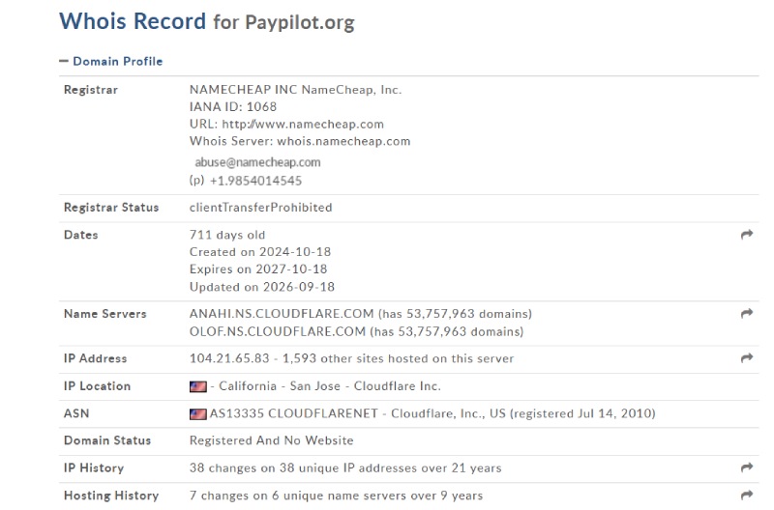Click 'Created on 2024-10-18' text
This screenshot has width=774, height=510.
point(260,252)
